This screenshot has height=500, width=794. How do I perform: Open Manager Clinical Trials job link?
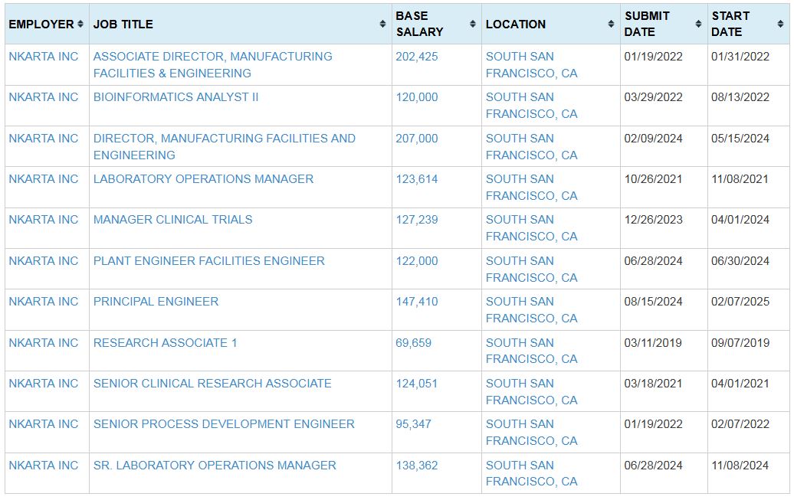(x=172, y=220)
